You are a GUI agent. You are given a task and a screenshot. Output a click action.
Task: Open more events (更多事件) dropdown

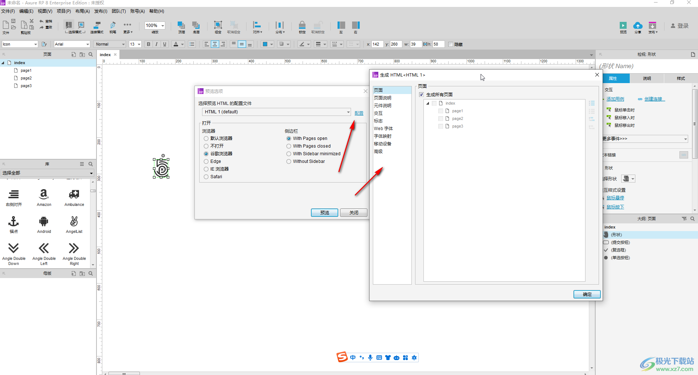tap(645, 139)
